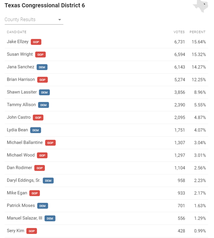Click GOP badge beside Brian Harrison
The width and height of the screenshot is (214, 238).
(42, 80)
